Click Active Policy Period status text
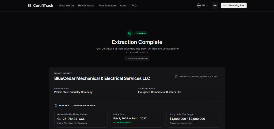 pyautogui.click(x=123, y=122)
